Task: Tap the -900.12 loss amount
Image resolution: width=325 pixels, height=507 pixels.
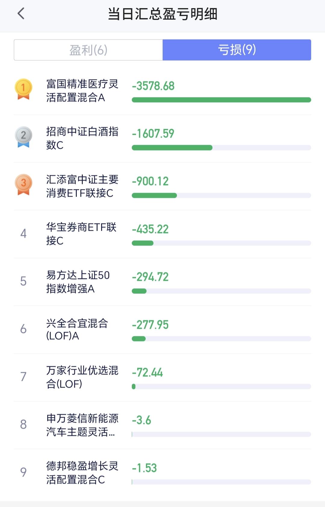Action: click(150, 181)
